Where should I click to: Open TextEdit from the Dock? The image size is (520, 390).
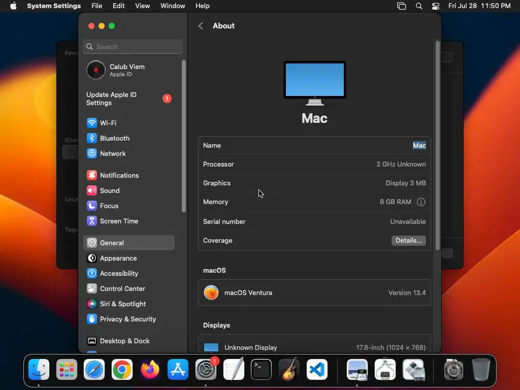[234, 369]
